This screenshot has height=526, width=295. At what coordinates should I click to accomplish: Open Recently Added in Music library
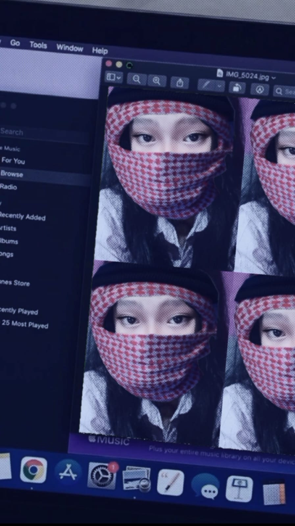tap(22, 216)
